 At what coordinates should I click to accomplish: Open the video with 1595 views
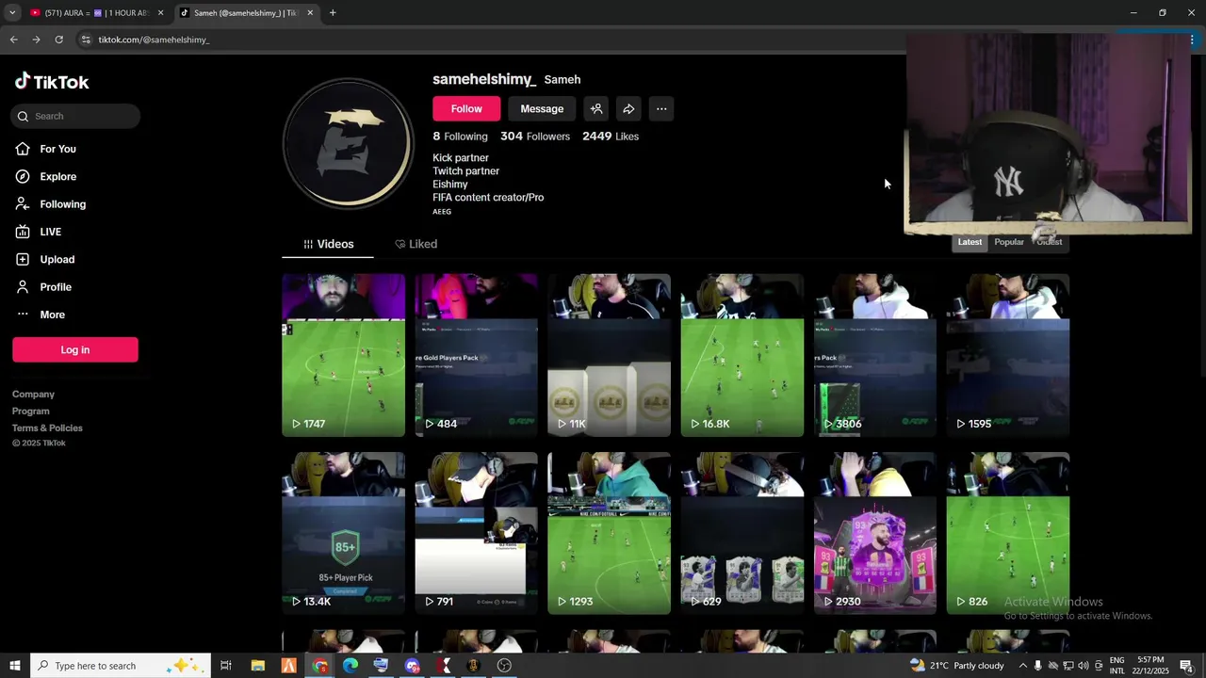click(x=1007, y=355)
